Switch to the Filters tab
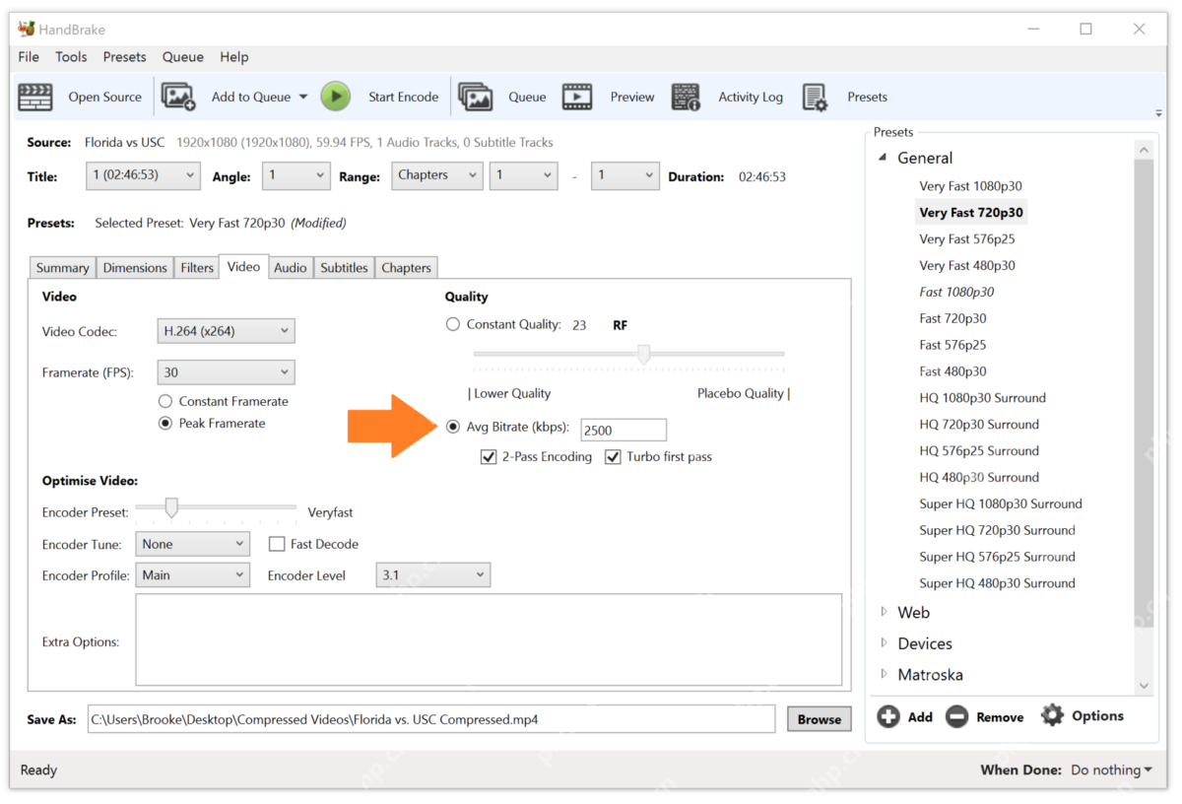The height and width of the screenshot is (804, 1182). tap(197, 268)
